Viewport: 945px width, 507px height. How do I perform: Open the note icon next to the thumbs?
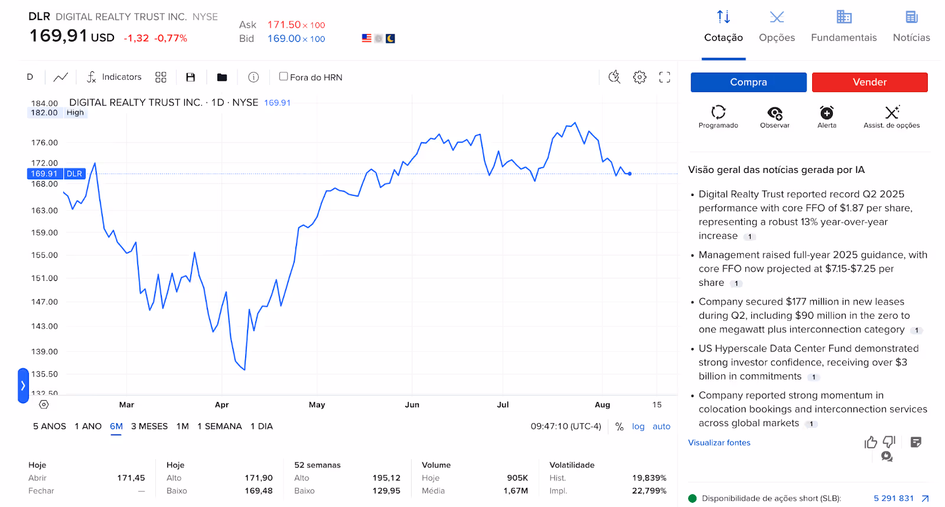pos(916,442)
